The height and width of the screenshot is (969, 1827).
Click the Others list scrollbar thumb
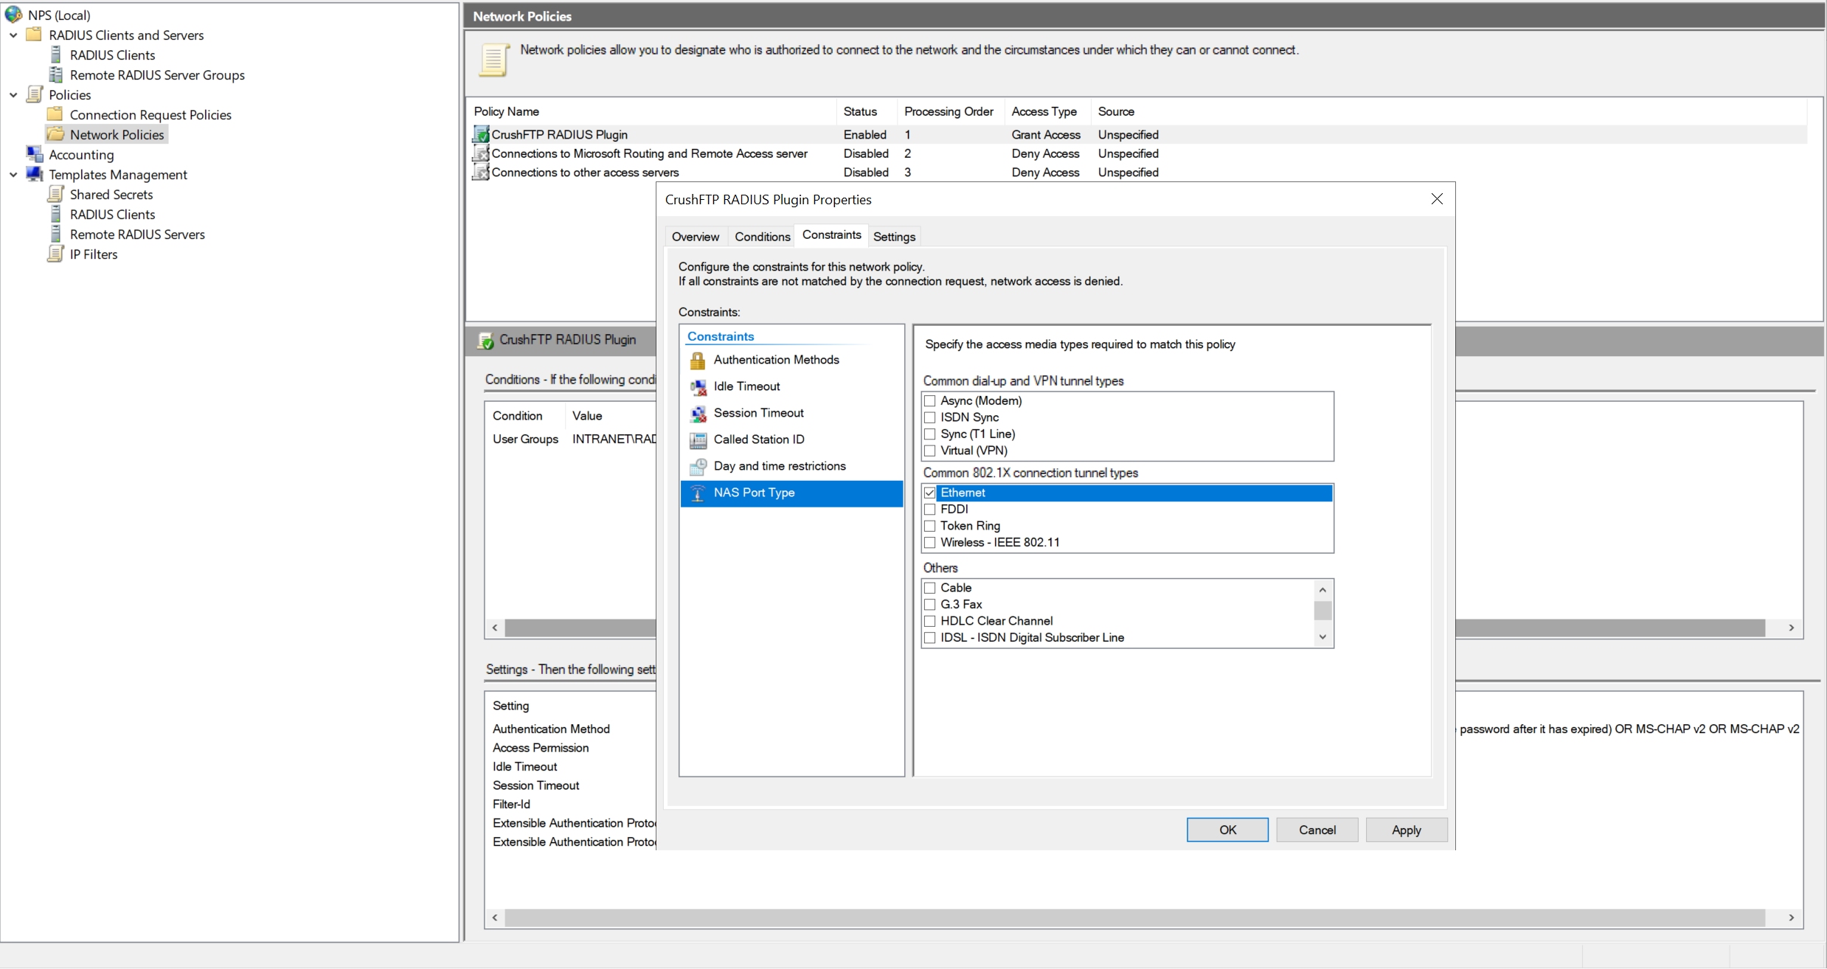click(x=1322, y=611)
